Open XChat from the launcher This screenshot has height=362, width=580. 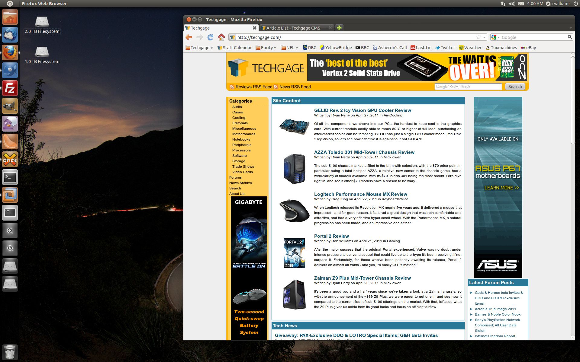click(x=10, y=159)
